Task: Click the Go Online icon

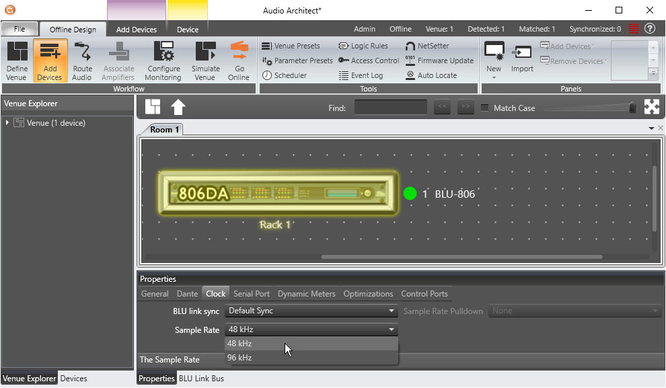Action: click(x=239, y=60)
